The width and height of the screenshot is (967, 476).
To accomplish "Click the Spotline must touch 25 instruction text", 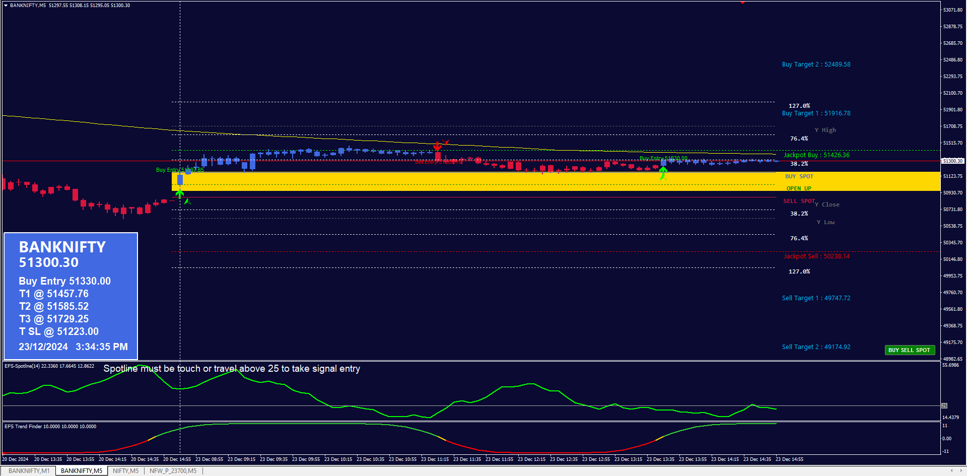I will (232, 369).
